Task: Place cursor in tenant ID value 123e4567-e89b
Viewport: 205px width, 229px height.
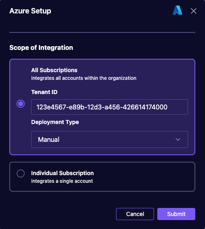Action: point(61,107)
